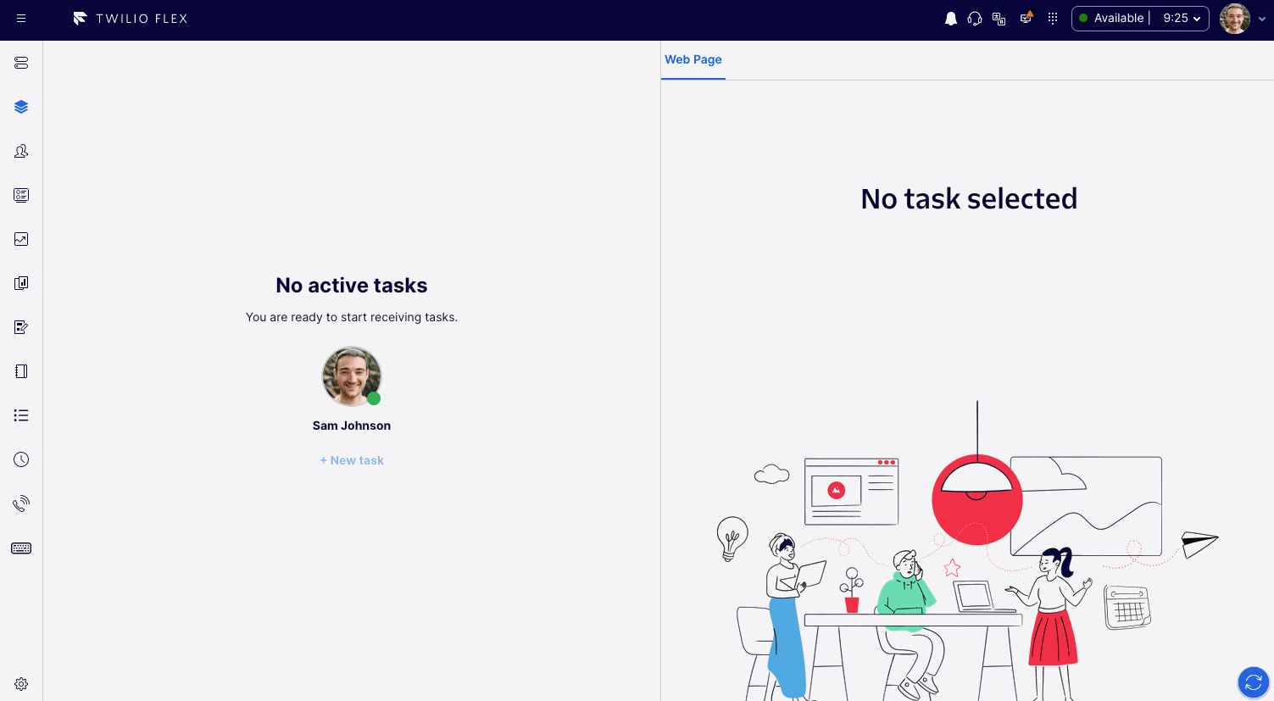This screenshot has height=701, width=1274.
Task: Click the blue refresh button in the corner
Action: pyautogui.click(x=1254, y=682)
